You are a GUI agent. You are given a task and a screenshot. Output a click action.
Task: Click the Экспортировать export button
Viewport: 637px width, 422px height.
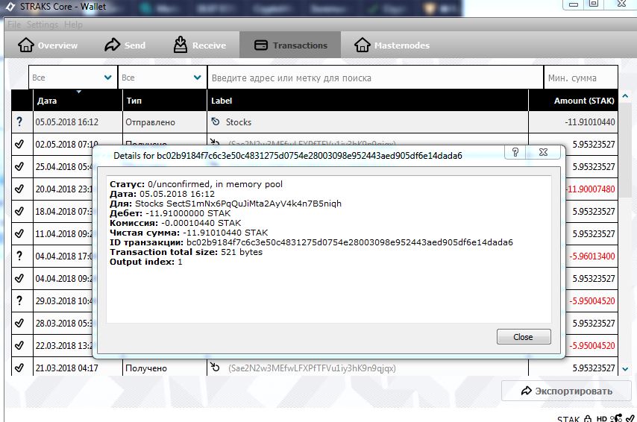[x=566, y=391]
